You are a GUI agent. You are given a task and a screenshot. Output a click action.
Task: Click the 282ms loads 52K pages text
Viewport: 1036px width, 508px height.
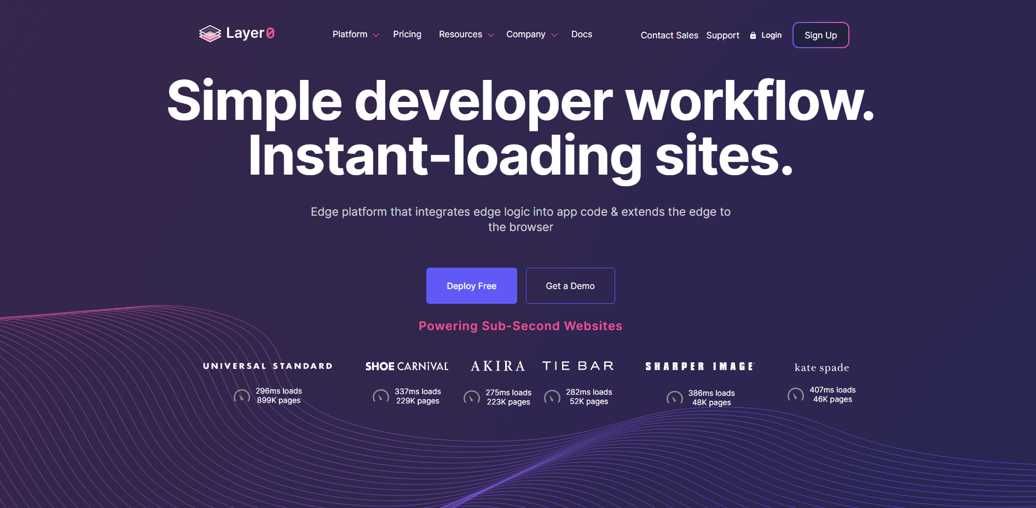(x=589, y=397)
